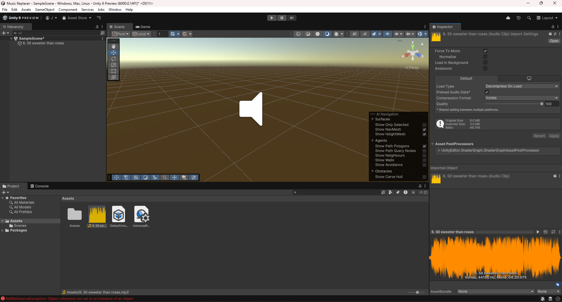Viewport: 562px width, 302px height.
Task: Select the Default platform settings tab
Action: tap(466, 78)
